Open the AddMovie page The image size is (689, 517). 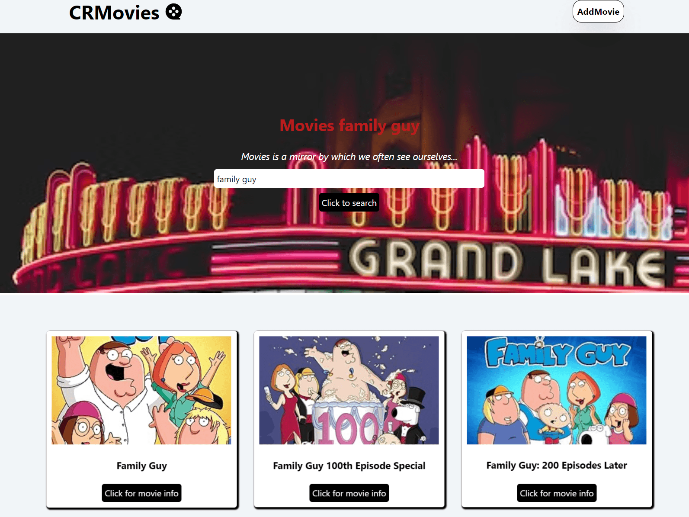click(598, 12)
